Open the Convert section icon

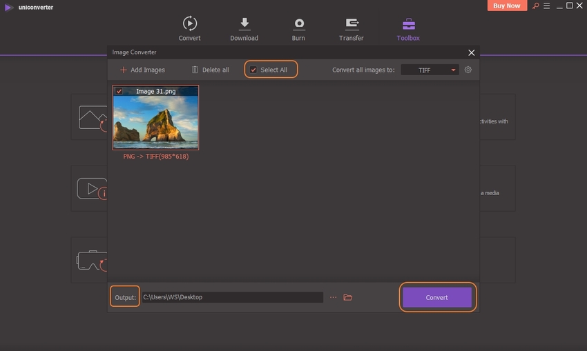pyautogui.click(x=189, y=24)
